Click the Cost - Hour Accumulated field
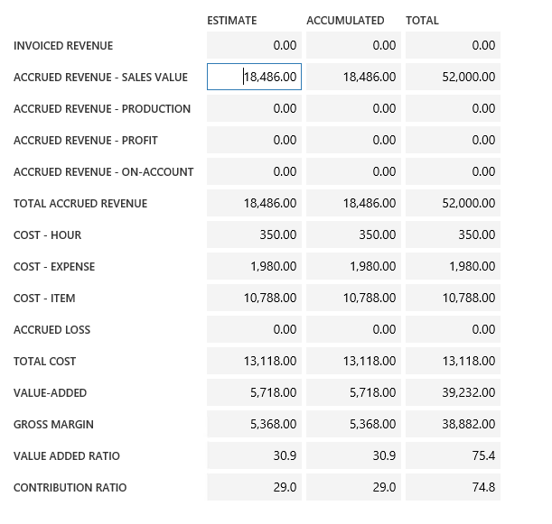552x524 pixels. (x=353, y=234)
